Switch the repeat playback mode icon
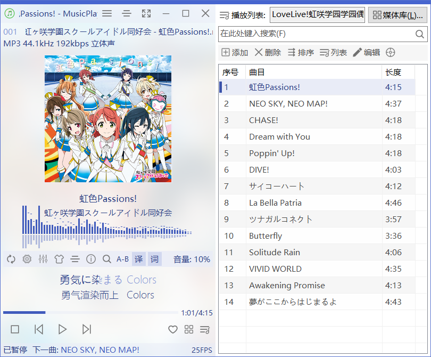The height and width of the screenshot is (357, 431). 11,259
